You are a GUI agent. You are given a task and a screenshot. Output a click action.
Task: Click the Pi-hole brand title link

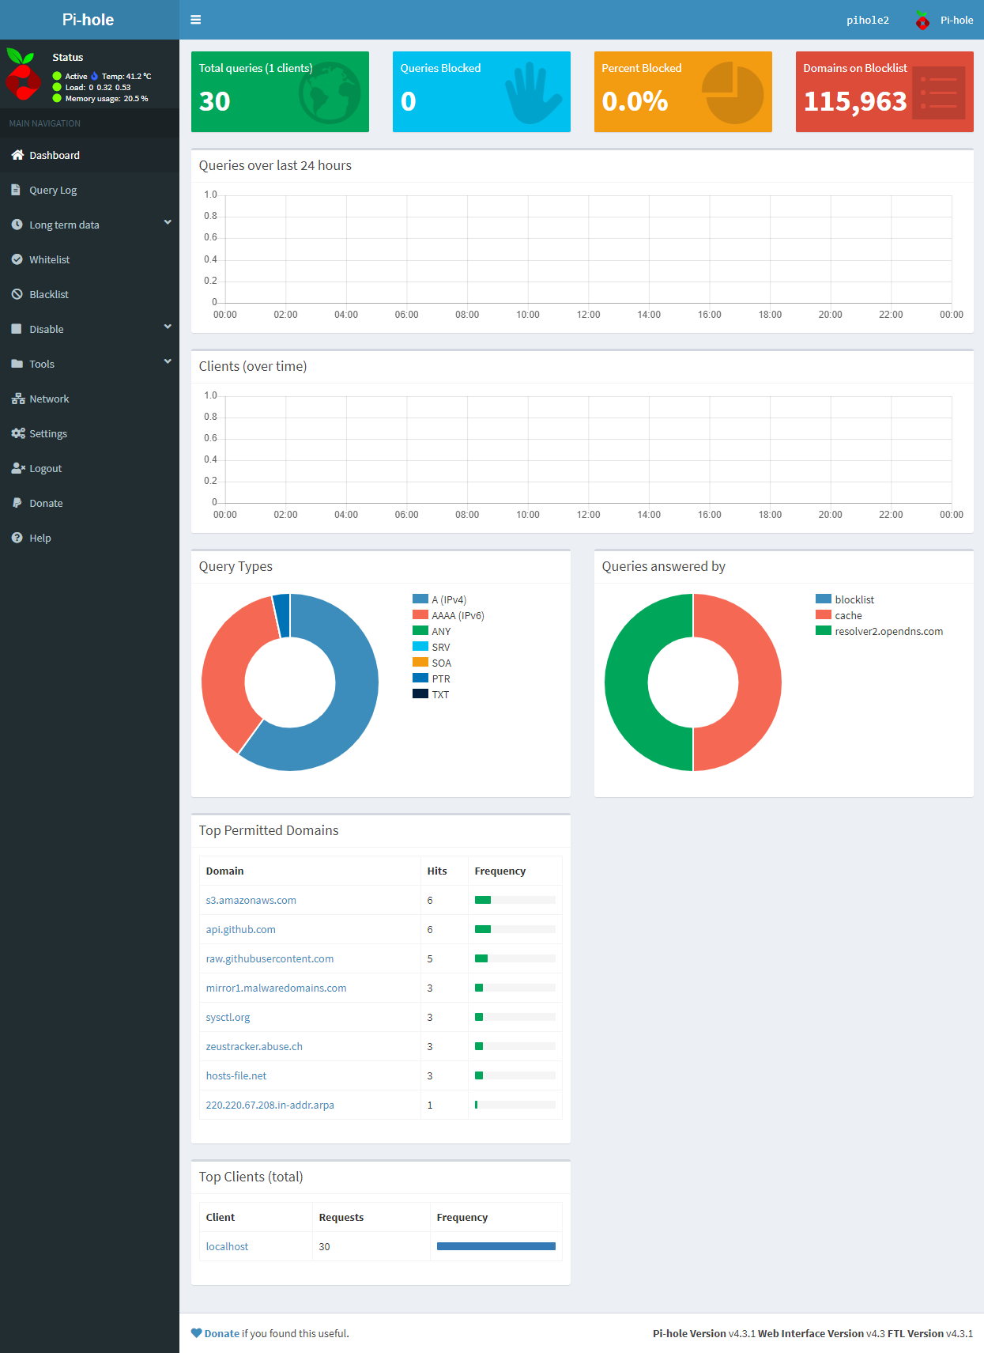[89, 20]
